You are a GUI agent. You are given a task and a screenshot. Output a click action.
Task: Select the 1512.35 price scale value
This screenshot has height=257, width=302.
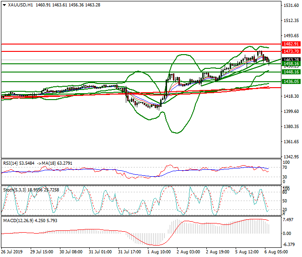(x=291, y=21)
